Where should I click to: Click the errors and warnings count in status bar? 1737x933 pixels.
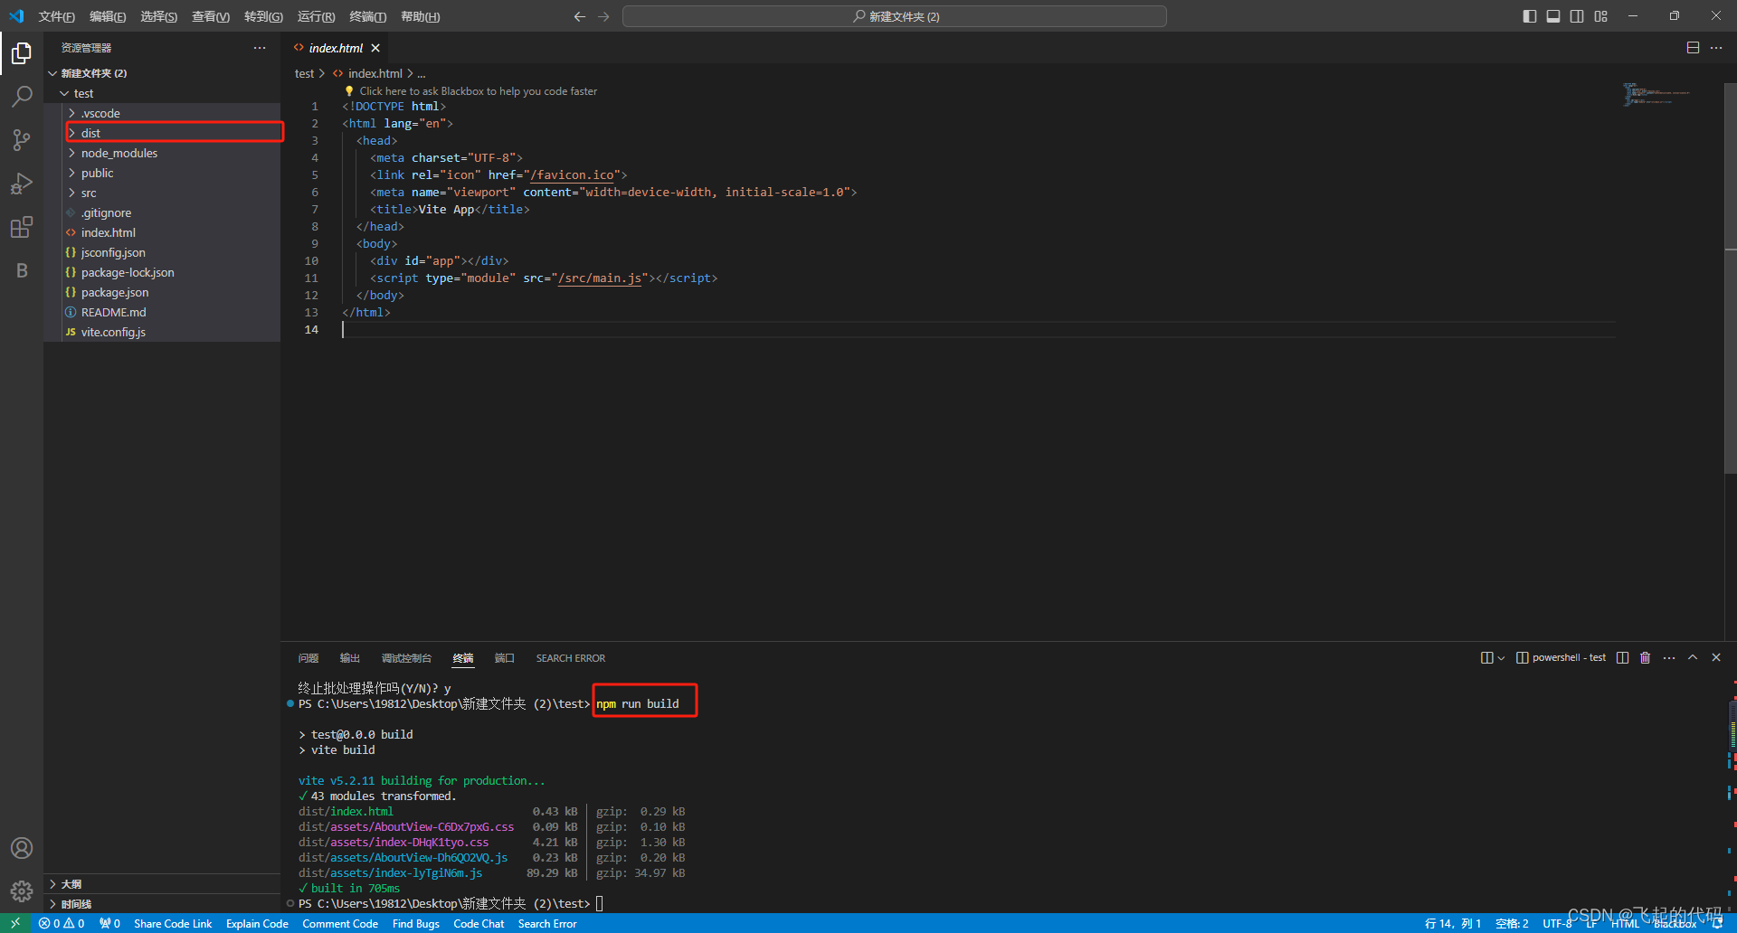[62, 923]
